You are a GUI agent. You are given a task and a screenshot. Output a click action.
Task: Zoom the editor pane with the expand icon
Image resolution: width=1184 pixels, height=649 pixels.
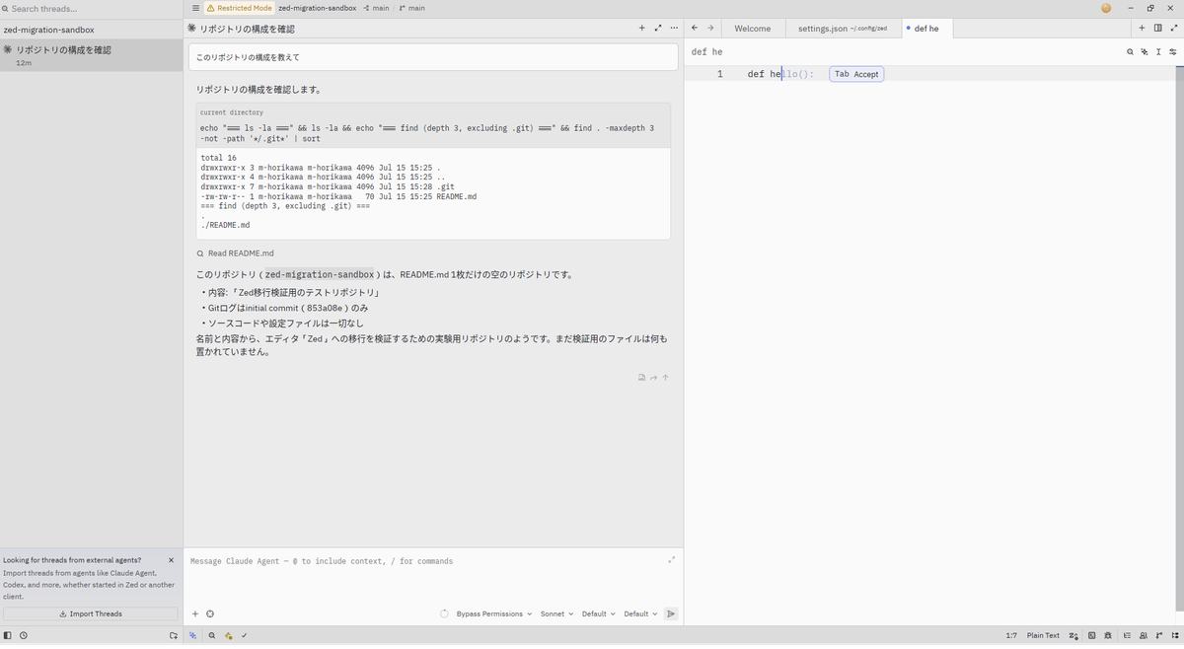click(x=1173, y=29)
